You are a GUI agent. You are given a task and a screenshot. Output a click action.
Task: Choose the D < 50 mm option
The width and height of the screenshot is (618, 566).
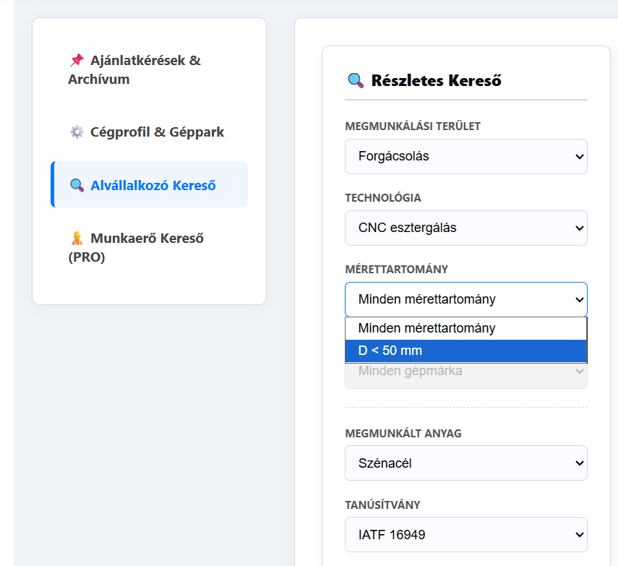[x=466, y=351]
